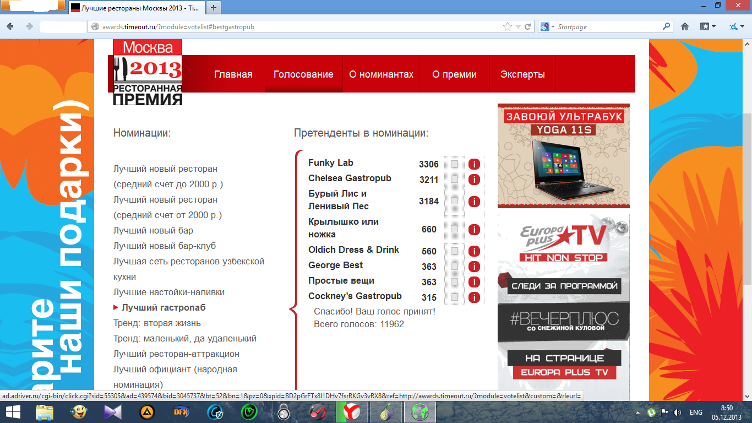Open Windows Start button
752x423 pixels.
click(x=13, y=411)
